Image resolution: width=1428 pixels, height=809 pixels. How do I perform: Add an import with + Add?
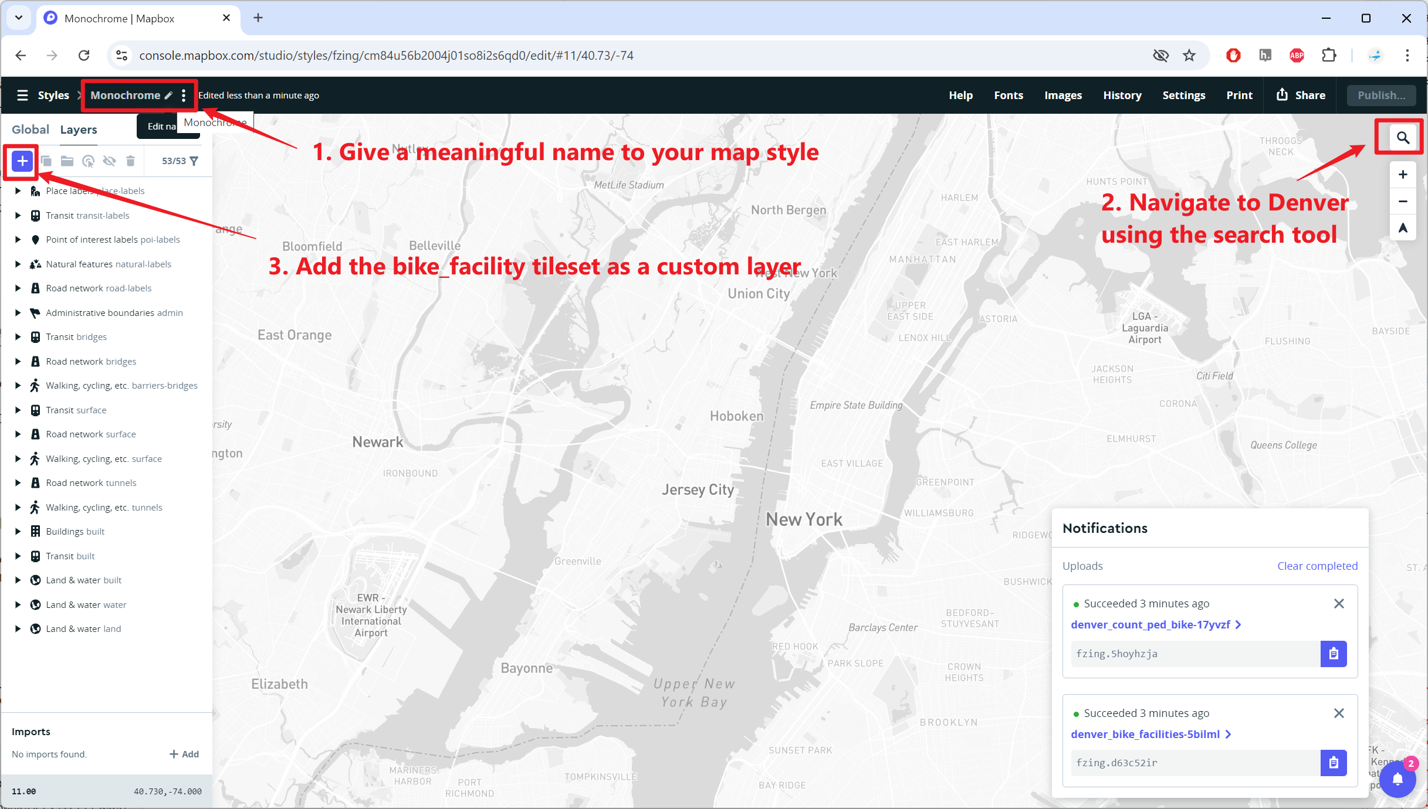184,754
